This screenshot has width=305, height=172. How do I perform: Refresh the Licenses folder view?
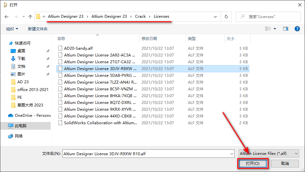click(x=226, y=17)
